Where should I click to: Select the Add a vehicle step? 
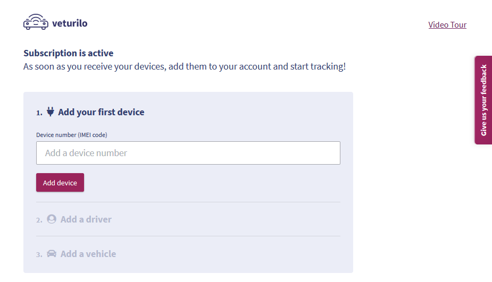pos(88,254)
